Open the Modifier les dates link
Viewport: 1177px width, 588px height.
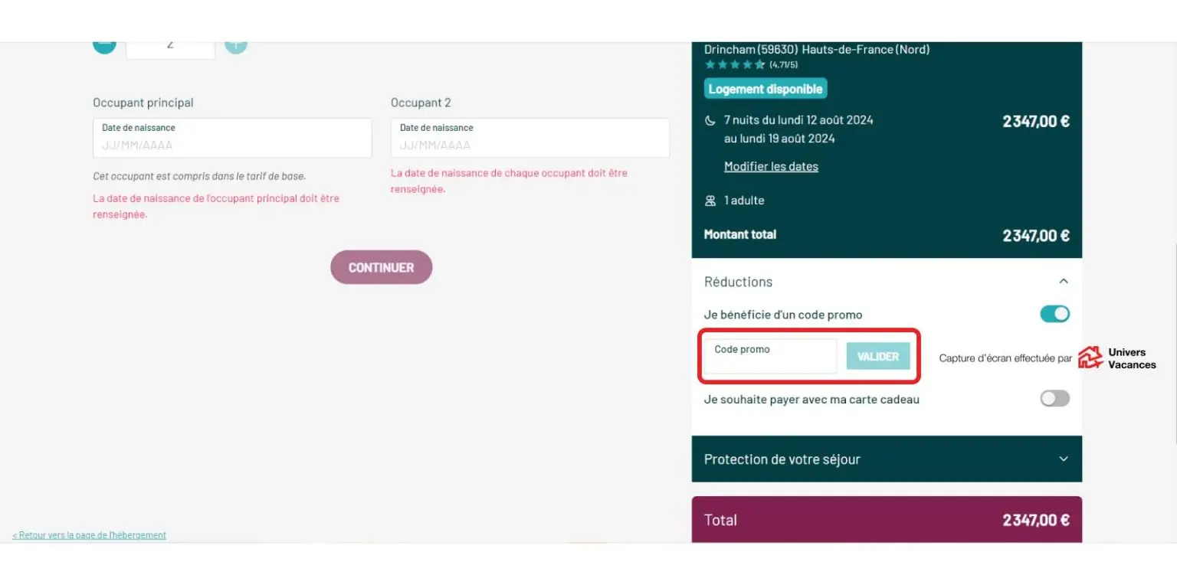point(771,166)
